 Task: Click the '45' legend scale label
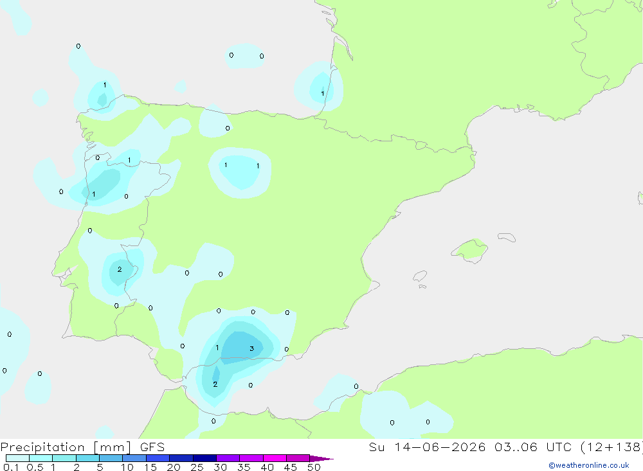[291, 467]
